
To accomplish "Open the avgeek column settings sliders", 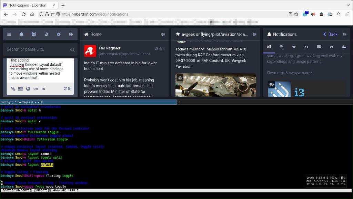I will coord(254,34).
